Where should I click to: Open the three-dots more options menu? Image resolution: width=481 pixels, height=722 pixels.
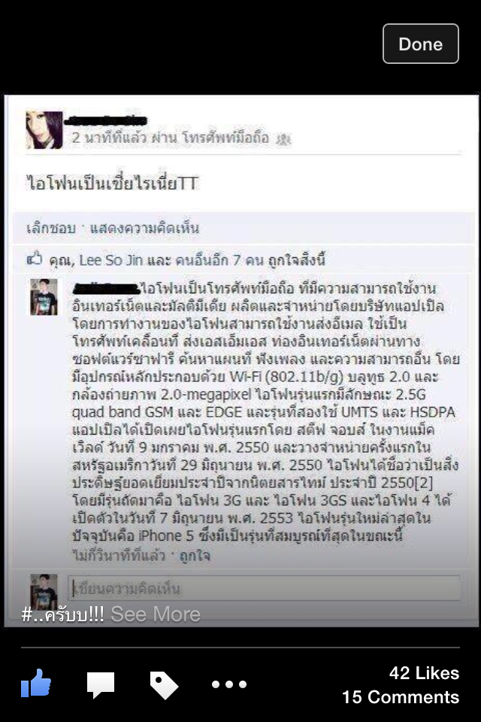[228, 684]
